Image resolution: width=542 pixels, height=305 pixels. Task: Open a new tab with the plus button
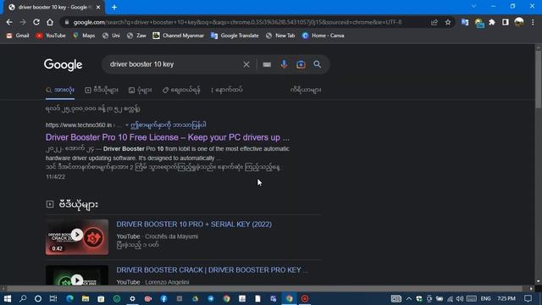(114, 8)
